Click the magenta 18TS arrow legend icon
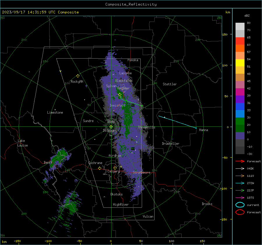Viewport: 262px width, 245px height. click(240, 198)
